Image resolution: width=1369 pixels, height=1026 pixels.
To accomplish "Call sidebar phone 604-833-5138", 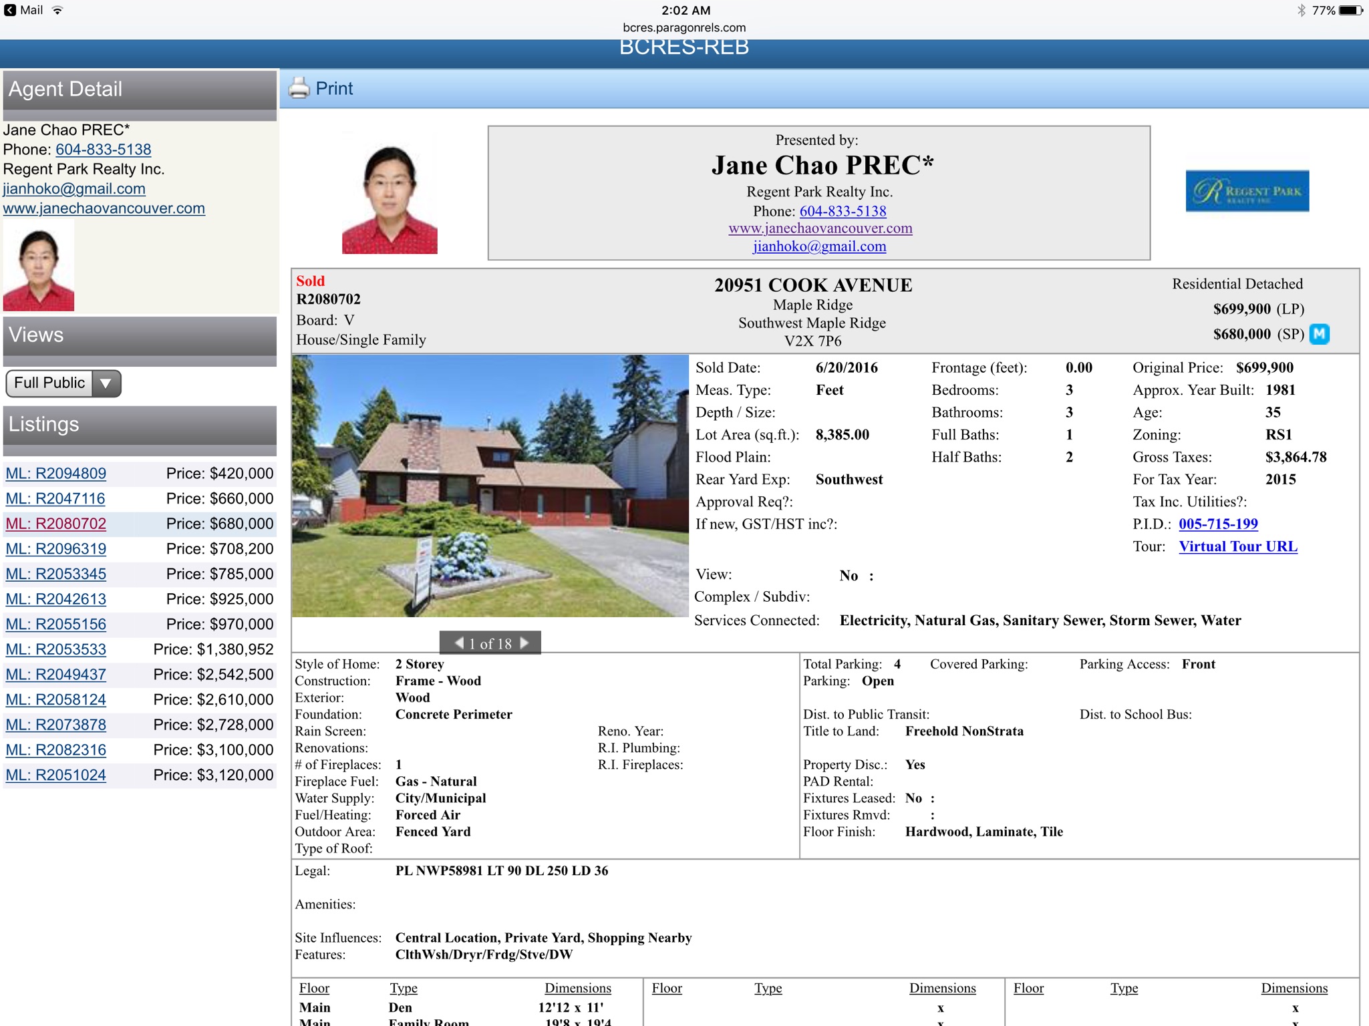I will (x=103, y=150).
